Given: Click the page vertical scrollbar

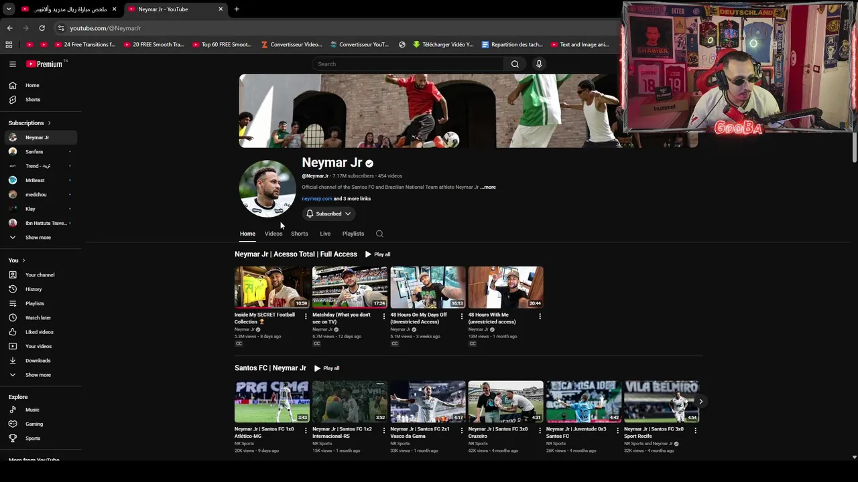Looking at the screenshot, I should [854, 147].
